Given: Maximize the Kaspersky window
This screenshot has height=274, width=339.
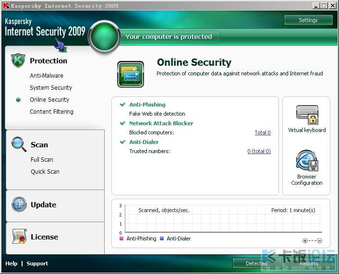Looking at the screenshot, I should click(324, 6).
